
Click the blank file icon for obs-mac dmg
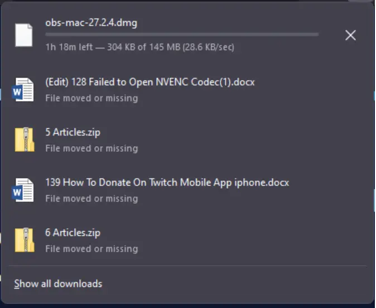click(x=24, y=35)
